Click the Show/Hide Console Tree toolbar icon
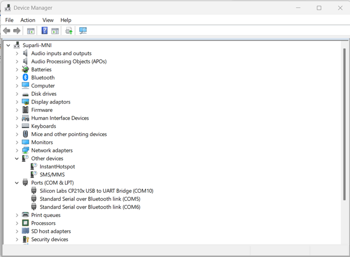 pos(31,31)
